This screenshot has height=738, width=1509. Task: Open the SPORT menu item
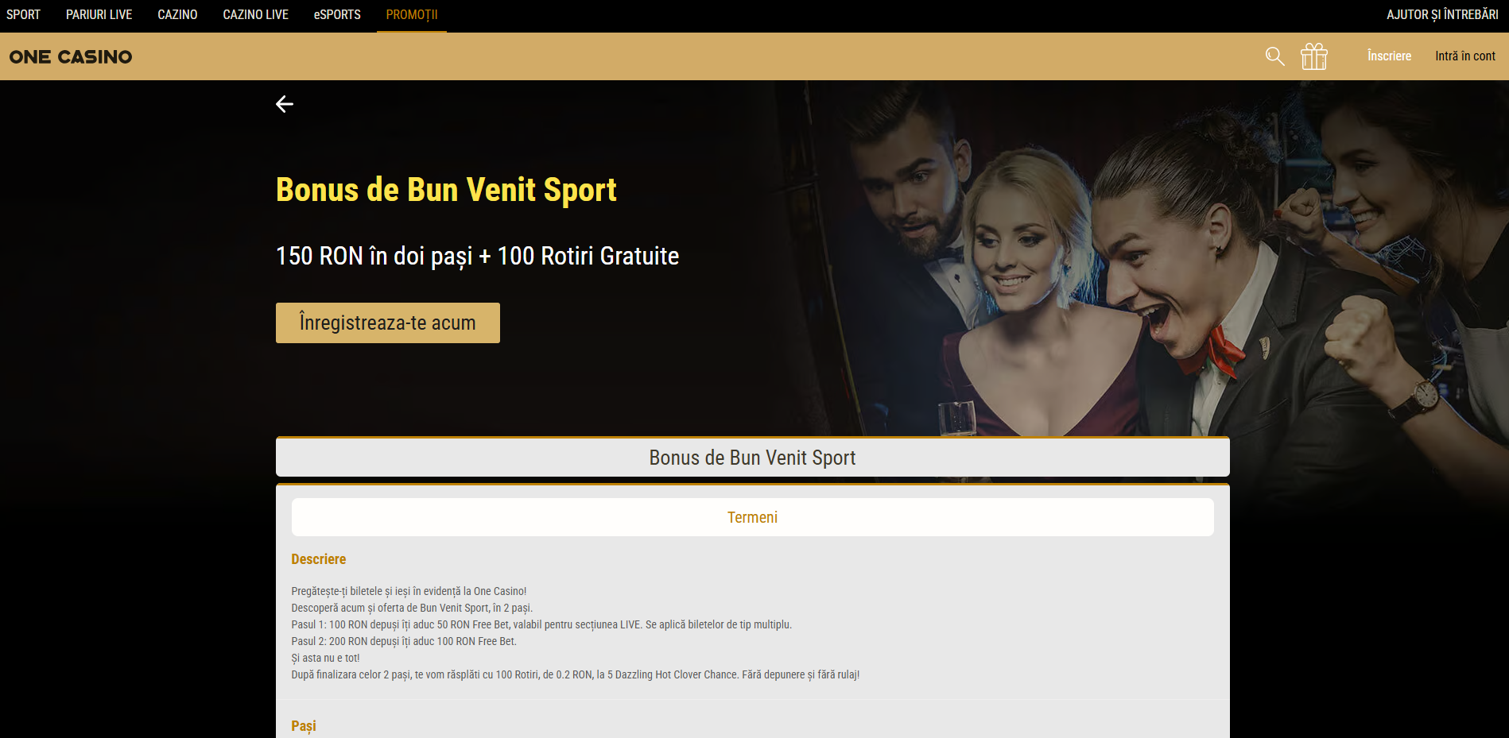click(x=23, y=15)
